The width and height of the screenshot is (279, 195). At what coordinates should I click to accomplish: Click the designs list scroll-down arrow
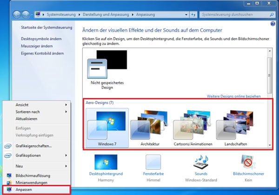click(x=270, y=145)
